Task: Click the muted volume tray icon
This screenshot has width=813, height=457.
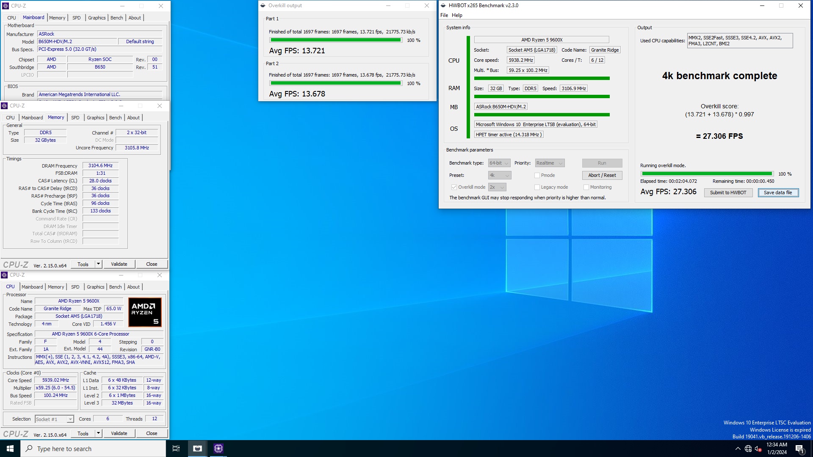Action: [x=758, y=449]
